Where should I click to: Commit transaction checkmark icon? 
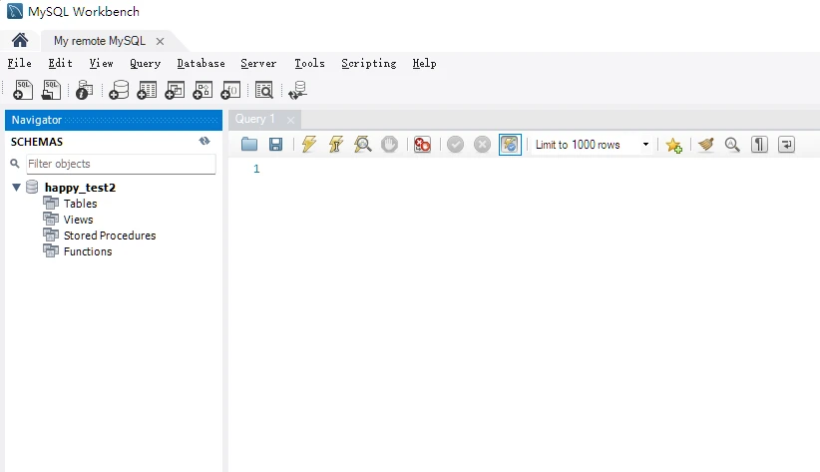(456, 144)
